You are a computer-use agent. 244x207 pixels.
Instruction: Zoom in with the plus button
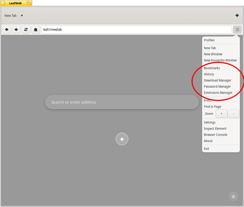tap(221, 114)
